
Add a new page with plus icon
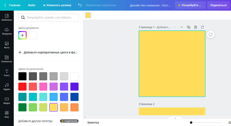203,27
